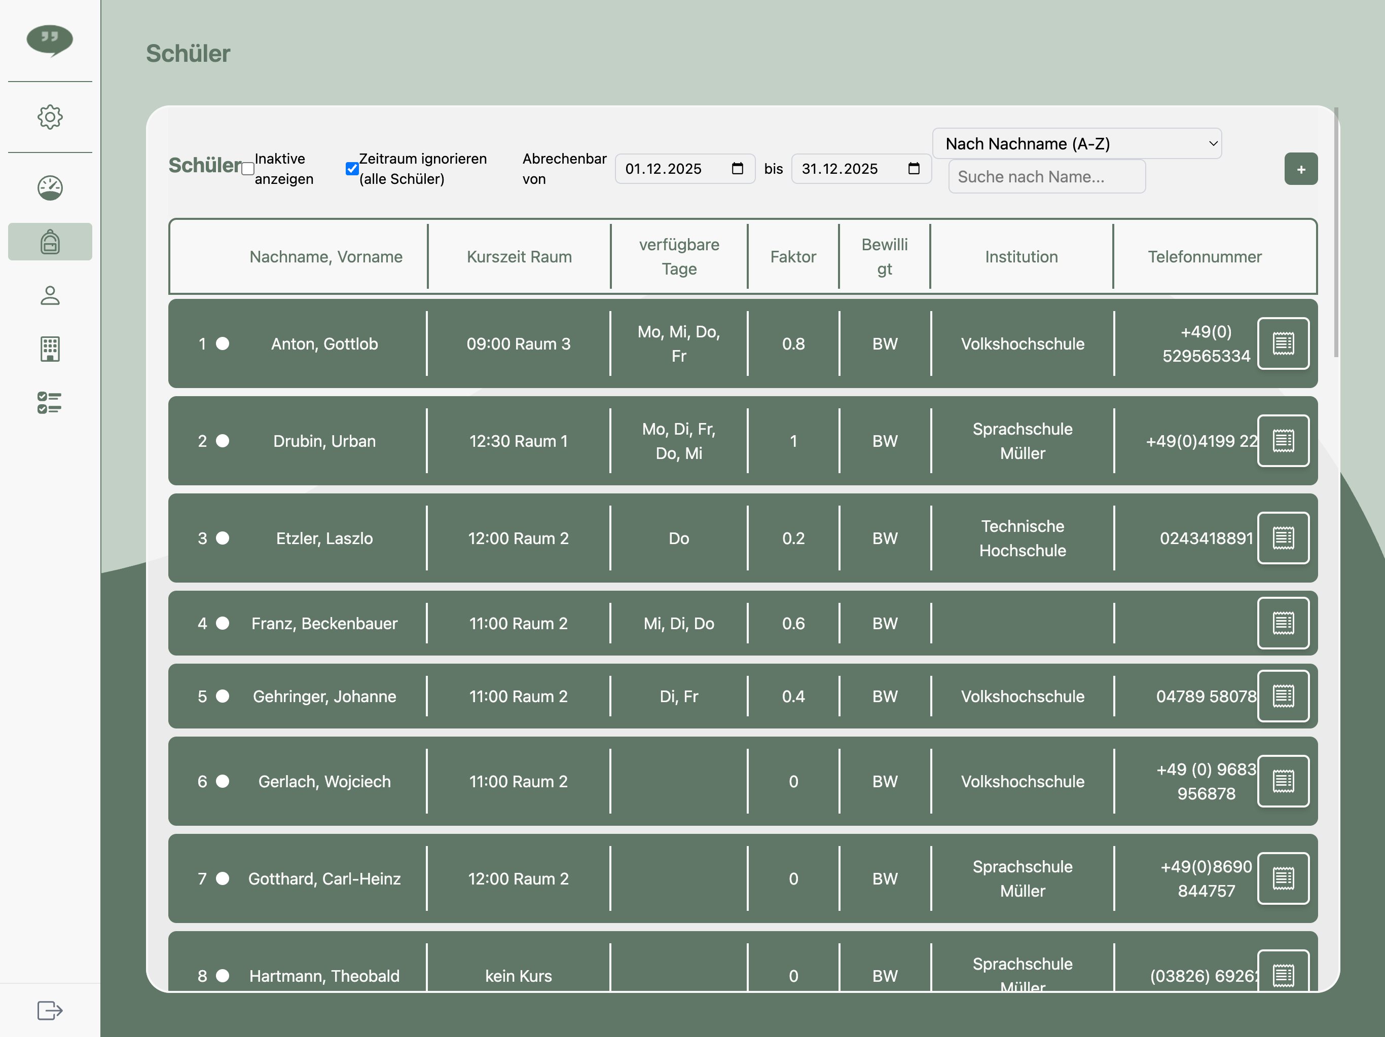The image size is (1385, 1037).
Task: Click the speech bubble logo
Action: 50,41
